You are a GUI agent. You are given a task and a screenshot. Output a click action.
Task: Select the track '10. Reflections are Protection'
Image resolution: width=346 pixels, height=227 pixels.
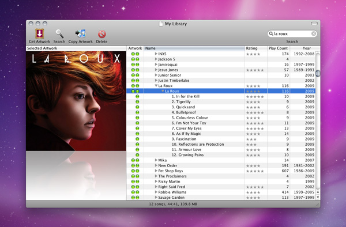pyautogui.click(x=198, y=145)
